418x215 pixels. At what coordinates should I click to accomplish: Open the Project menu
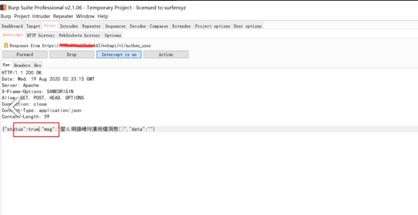(x=22, y=16)
